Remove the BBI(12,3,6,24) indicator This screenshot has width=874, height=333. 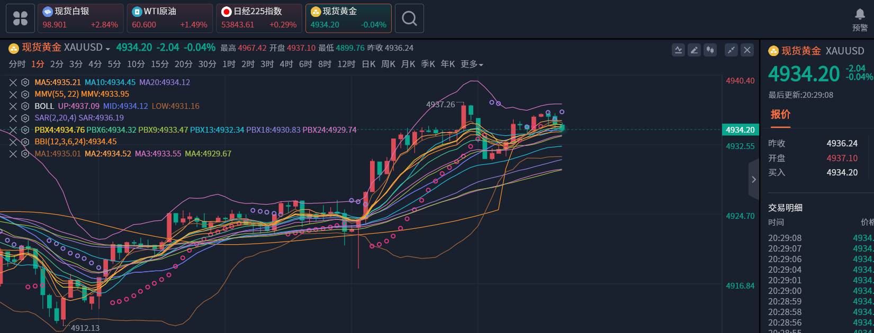[13, 142]
